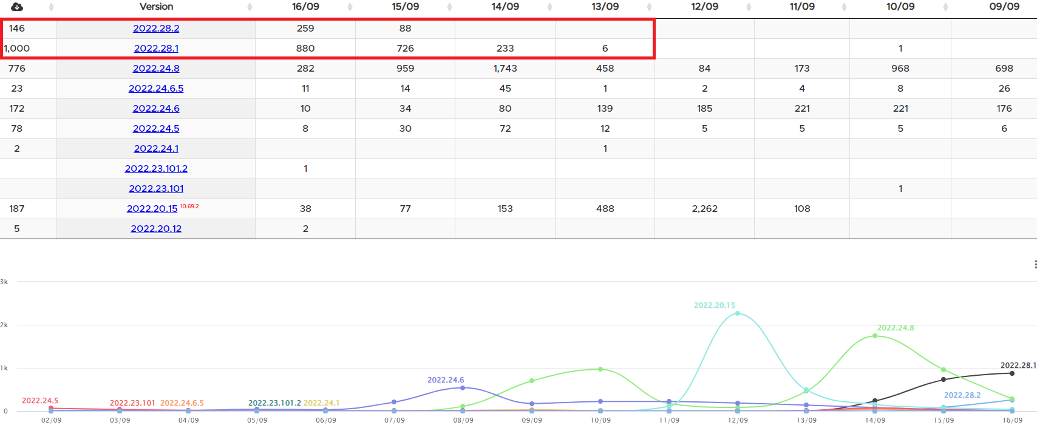
Task: Click the 1,743 cell in 2022.24.8 row
Action: [505, 68]
